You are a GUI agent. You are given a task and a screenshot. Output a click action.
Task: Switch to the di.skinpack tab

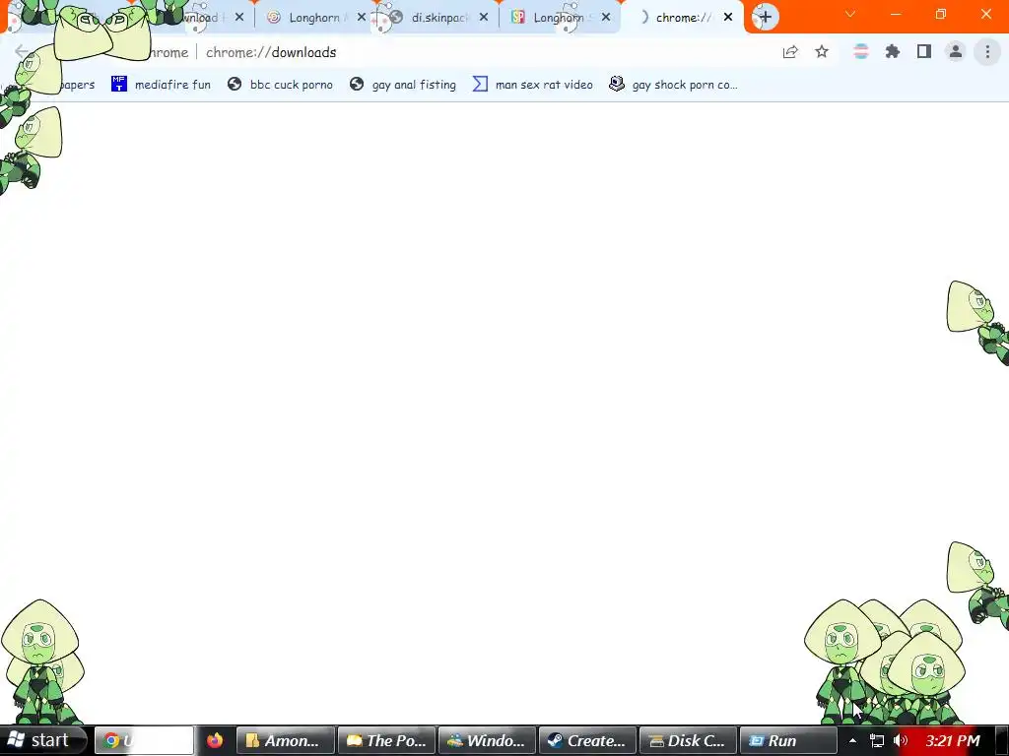(437, 18)
